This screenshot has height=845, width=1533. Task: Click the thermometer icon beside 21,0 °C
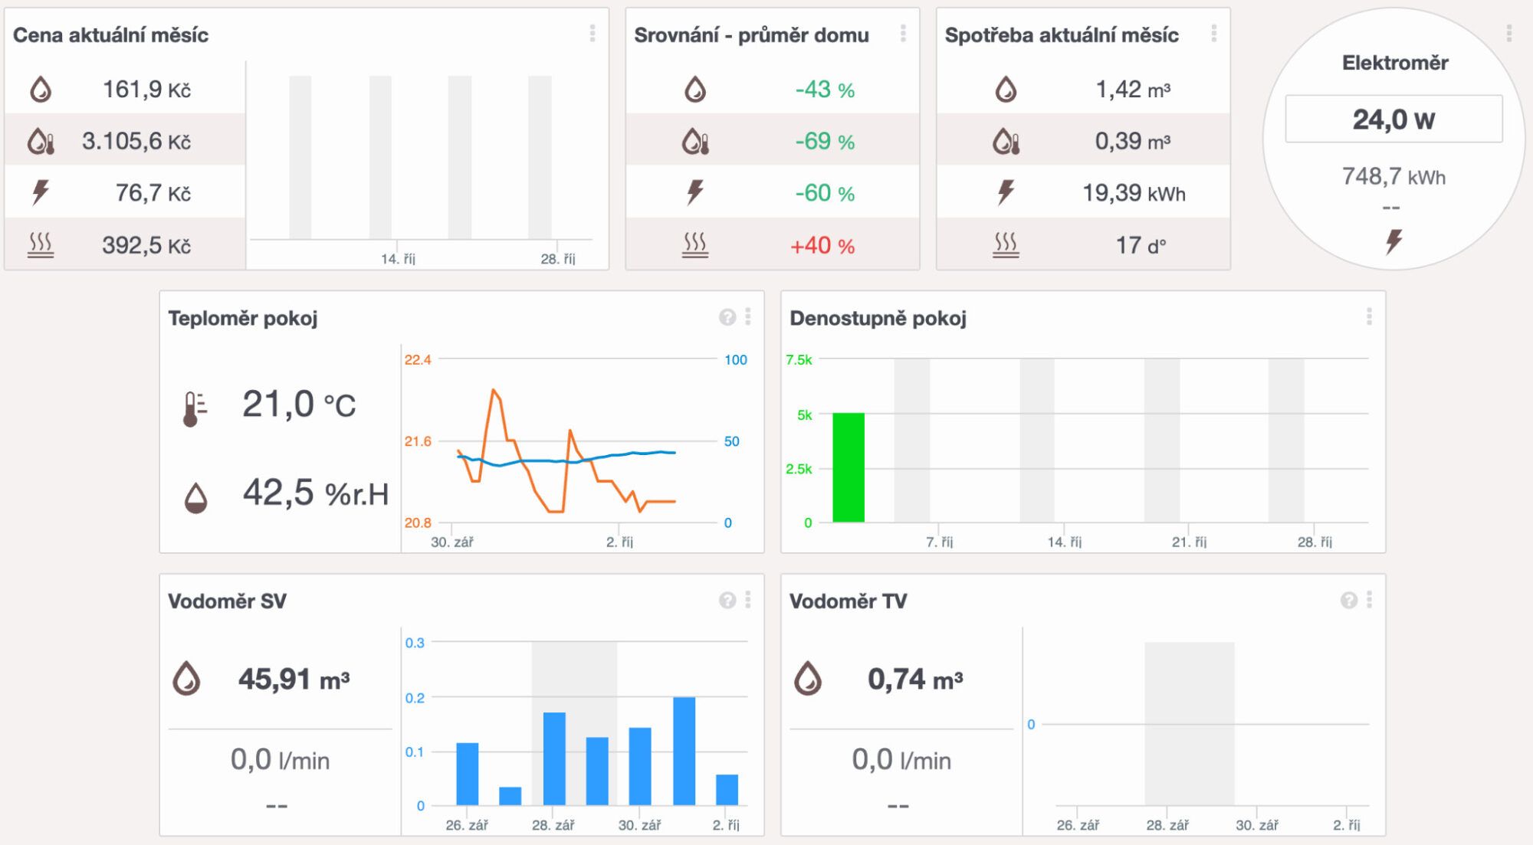pos(195,408)
